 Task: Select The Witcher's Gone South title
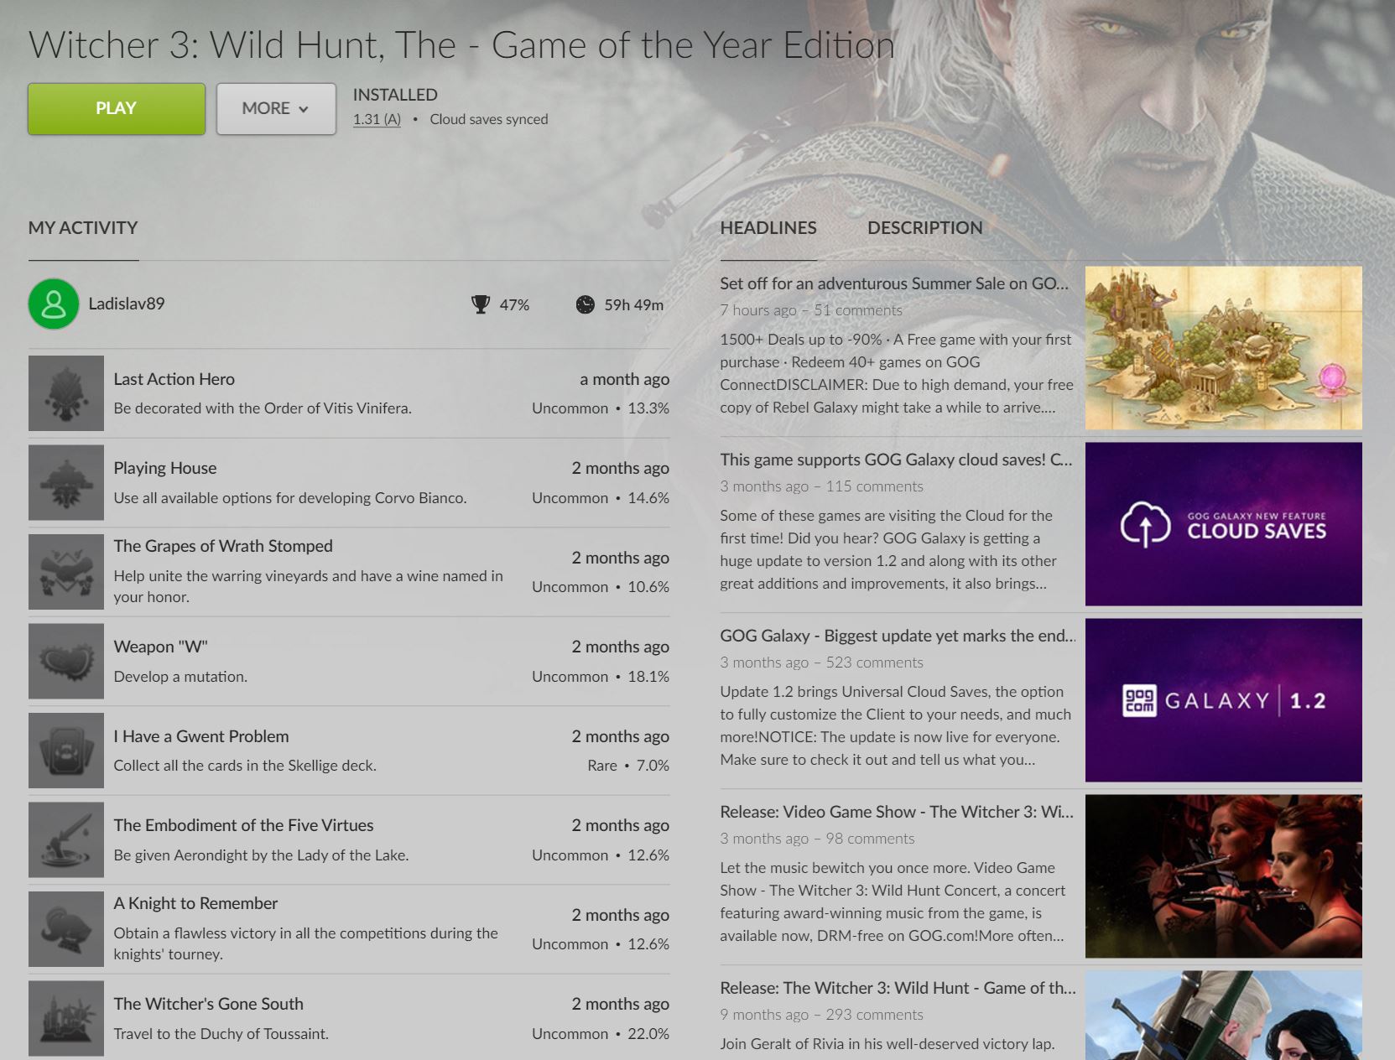tap(209, 1004)
